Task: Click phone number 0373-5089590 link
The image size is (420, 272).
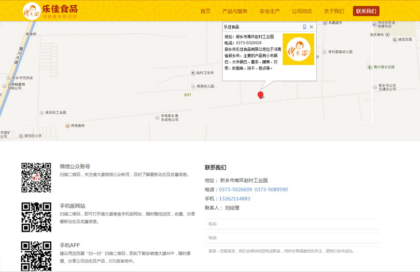Action: click(271, 189)
